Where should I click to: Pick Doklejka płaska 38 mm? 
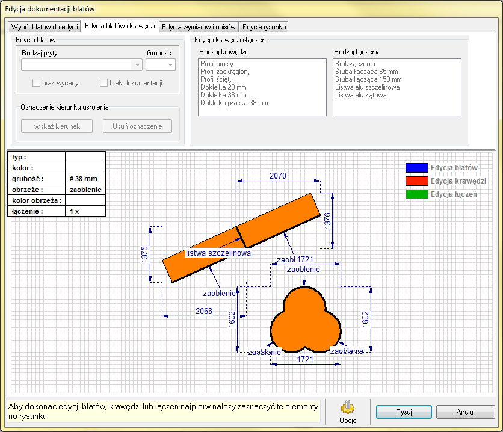coord(234,103)
